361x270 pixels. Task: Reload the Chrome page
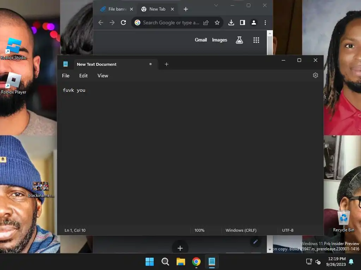[123, 22]
